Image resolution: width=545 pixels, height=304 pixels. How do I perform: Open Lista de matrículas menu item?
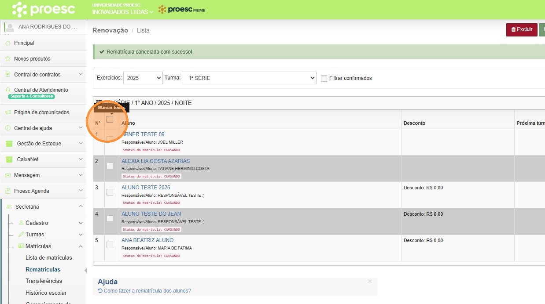[49, 258]
